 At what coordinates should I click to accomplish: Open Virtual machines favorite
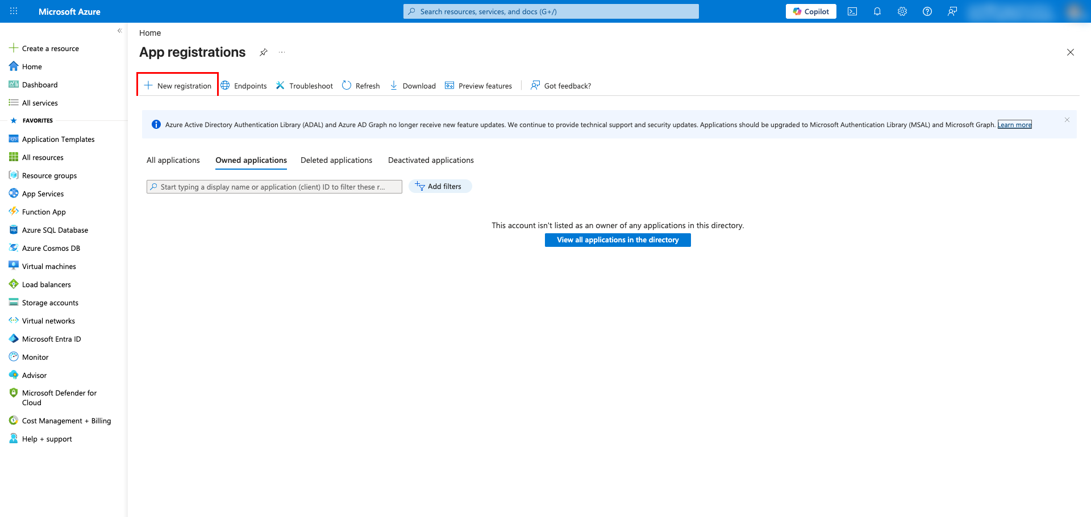click(49, 266)
